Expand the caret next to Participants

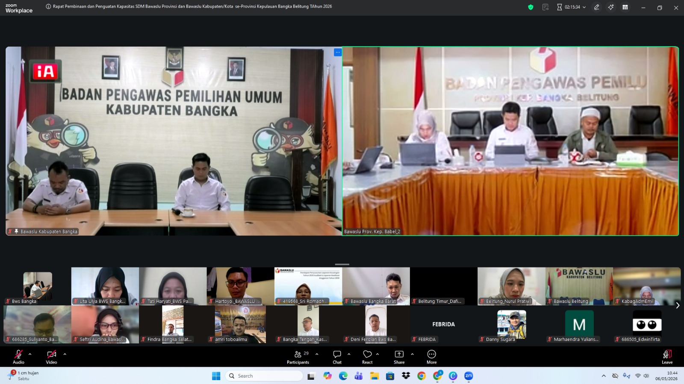317,354
